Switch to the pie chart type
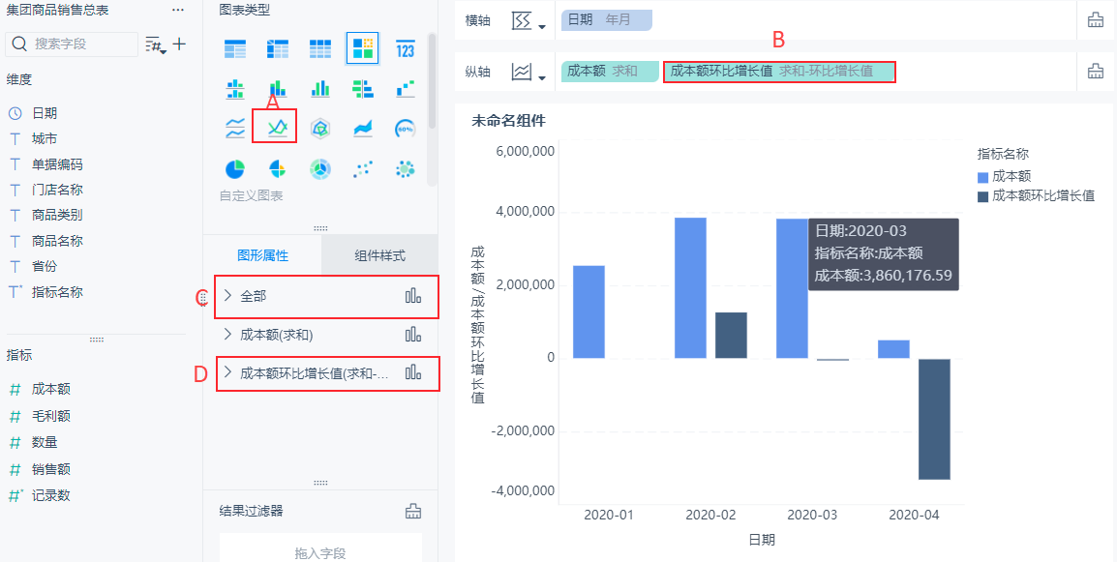 (x=235, y=169)
